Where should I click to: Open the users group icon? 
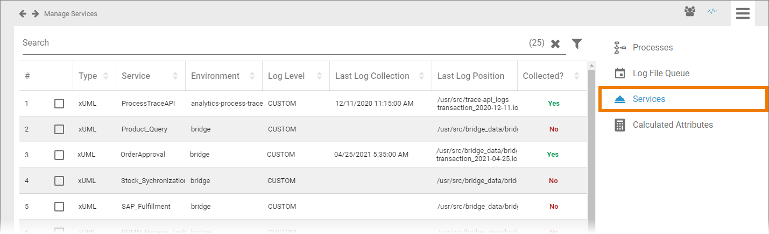[690, 11]
